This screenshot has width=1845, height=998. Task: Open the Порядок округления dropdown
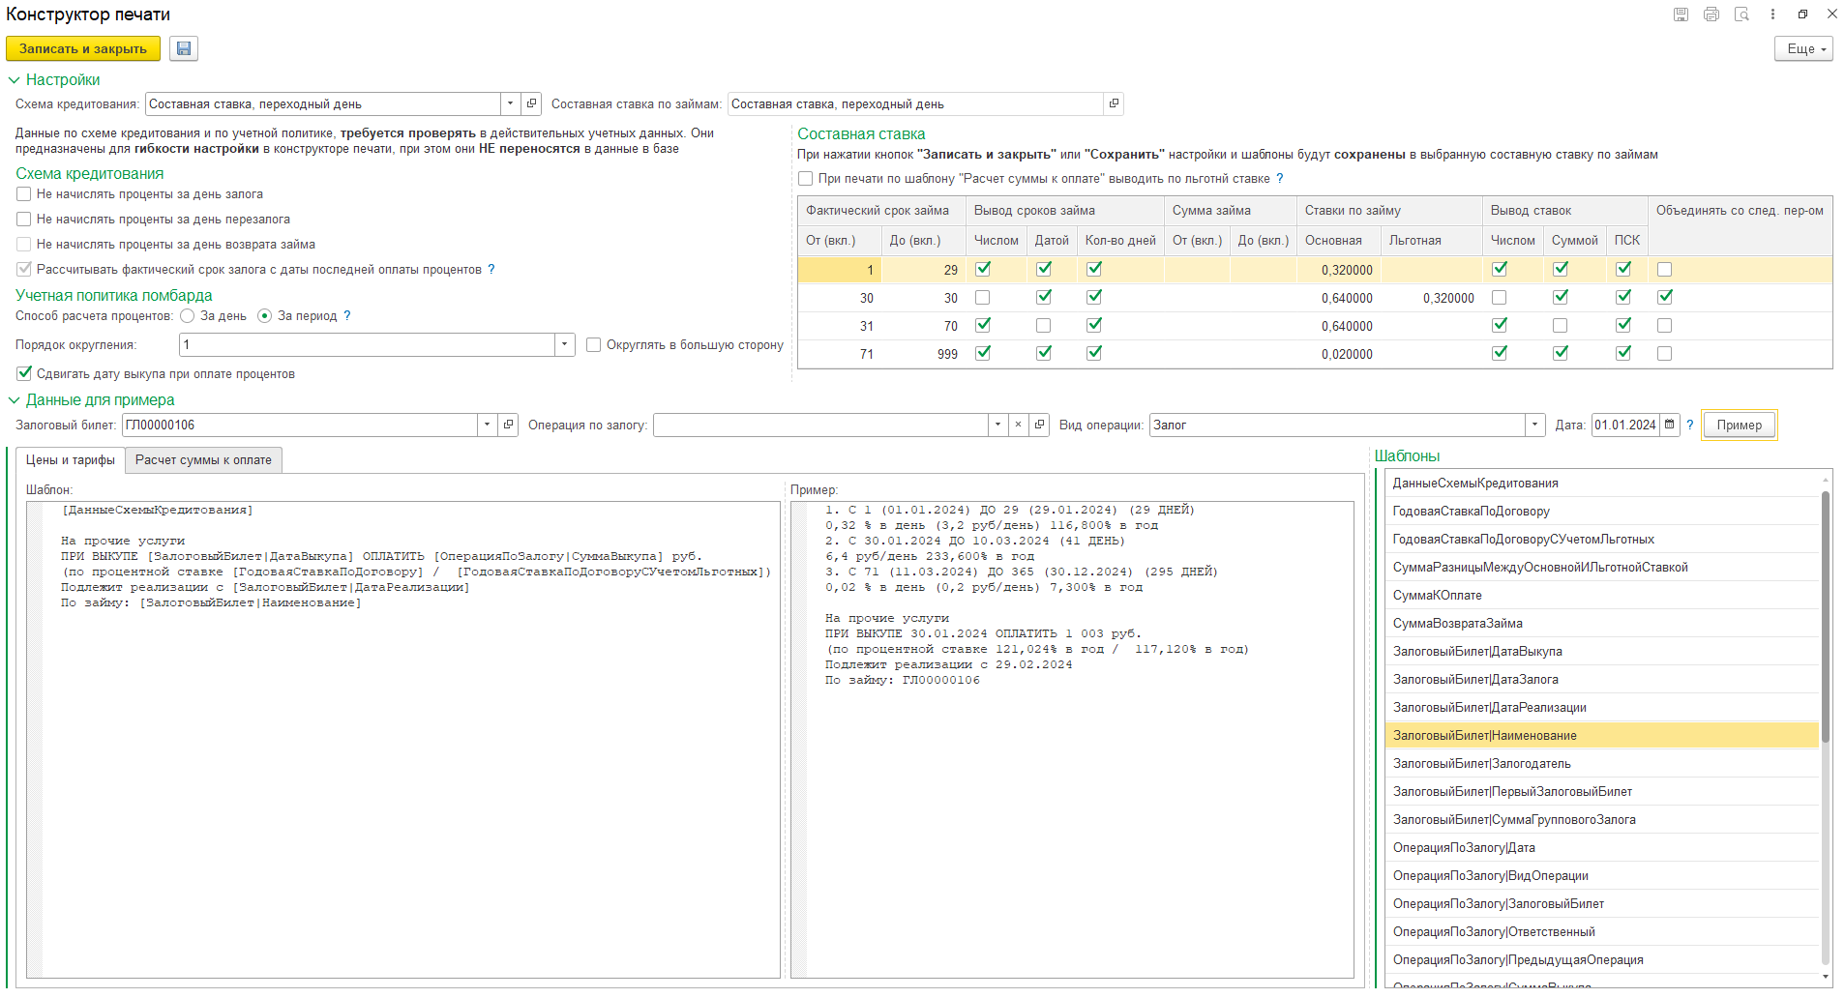(565, 345)
